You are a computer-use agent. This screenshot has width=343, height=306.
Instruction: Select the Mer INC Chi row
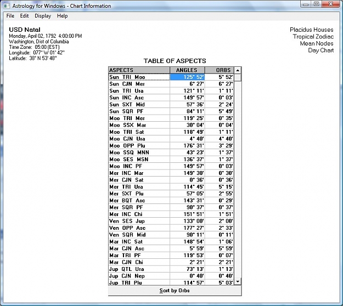171,214
